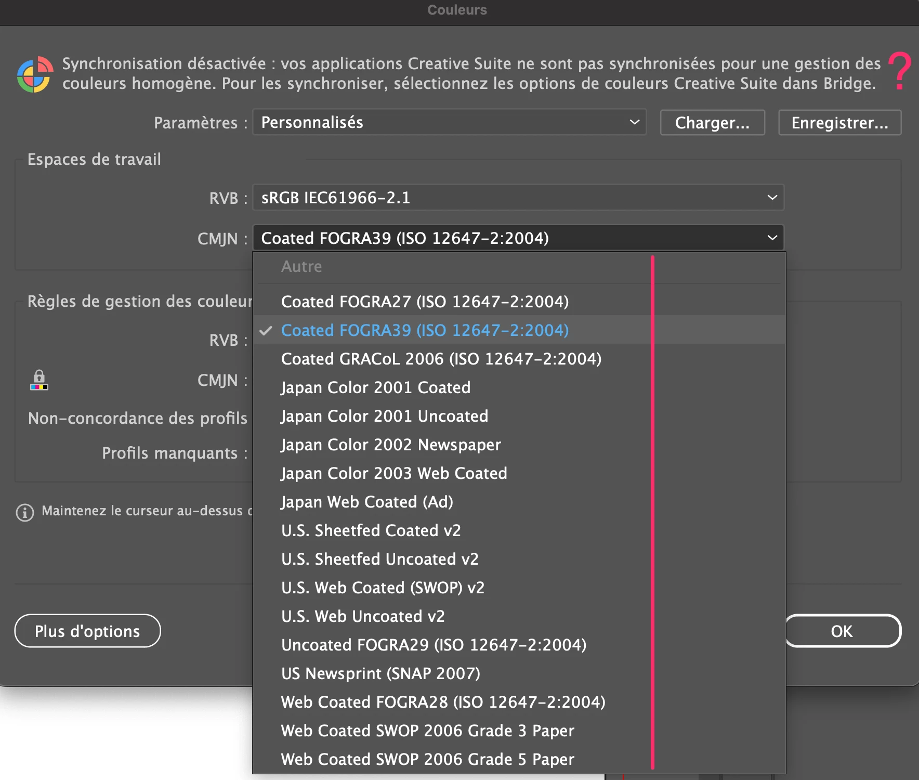This screenshot has width=919, height=780.
Task: Click the Espaces de travail section label
Action: coord(94,159)
